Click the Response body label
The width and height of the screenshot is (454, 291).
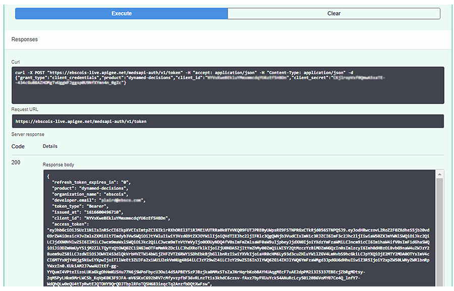pos(59,164)
